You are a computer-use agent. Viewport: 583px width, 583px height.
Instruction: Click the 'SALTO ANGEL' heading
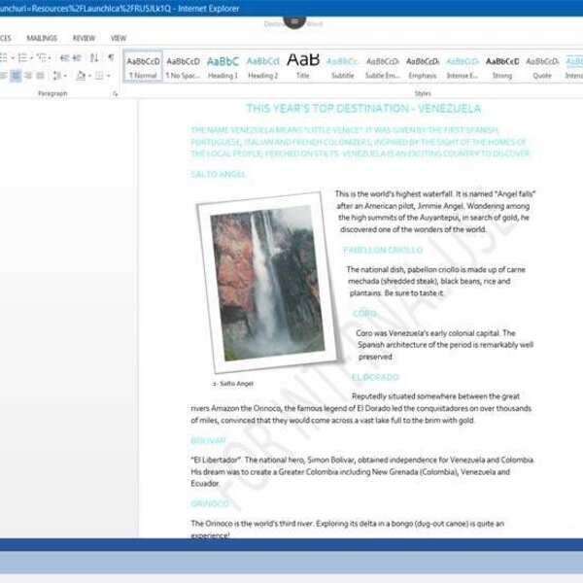[x=219, y=174]
